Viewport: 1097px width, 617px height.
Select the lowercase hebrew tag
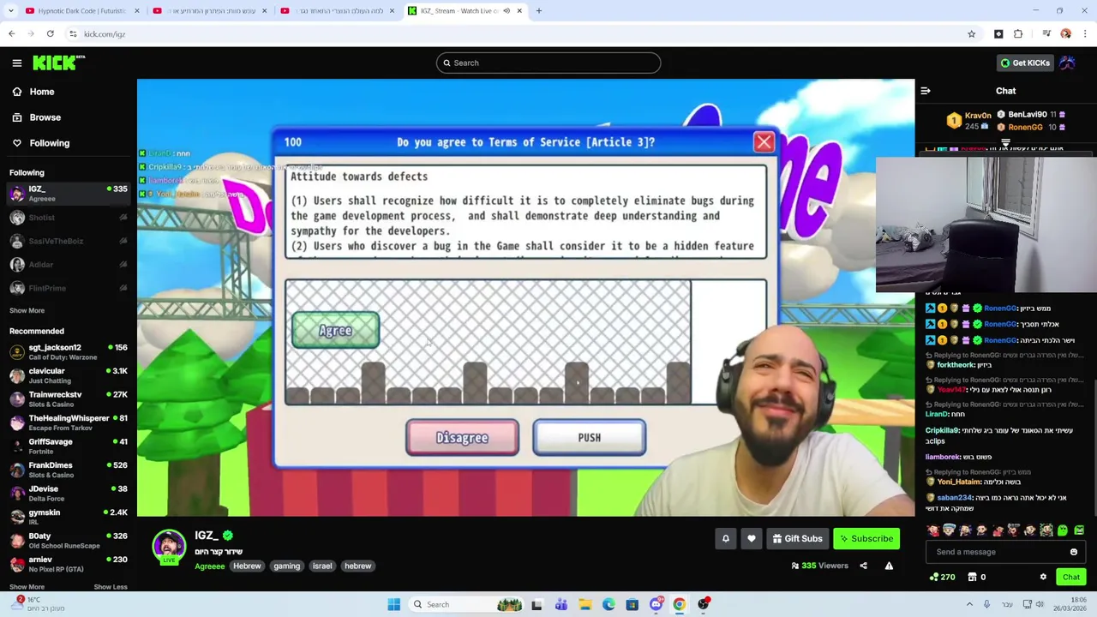(x=357, y=566)
